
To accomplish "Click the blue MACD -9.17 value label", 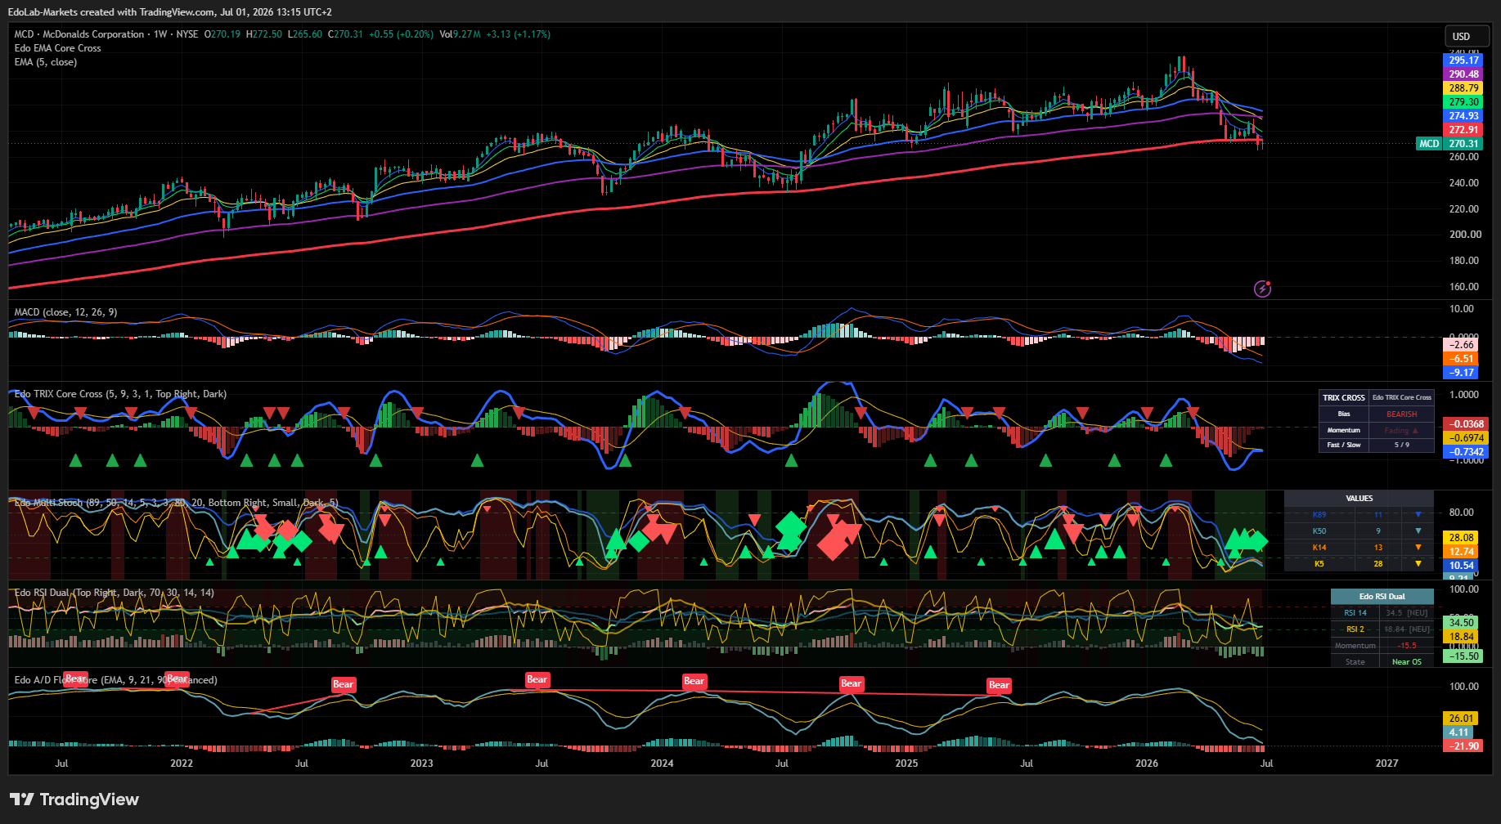I will 1461,373.
